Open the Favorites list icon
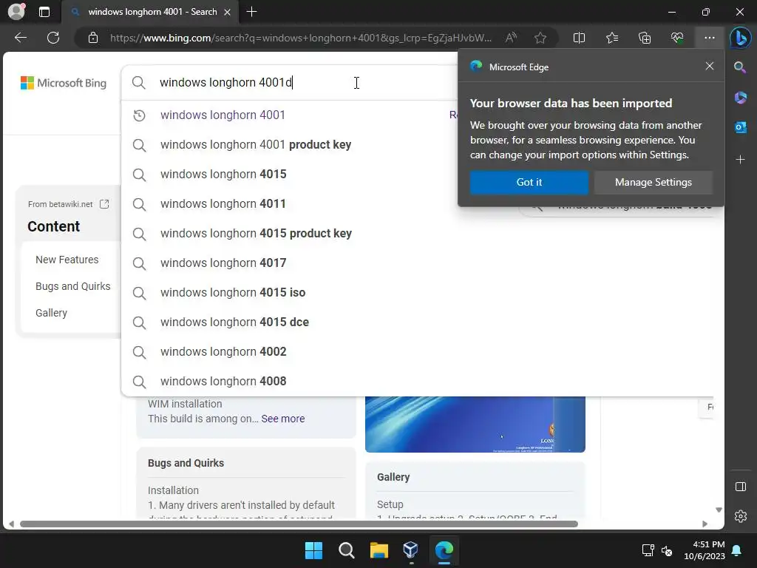 click(x=611, y=38)
